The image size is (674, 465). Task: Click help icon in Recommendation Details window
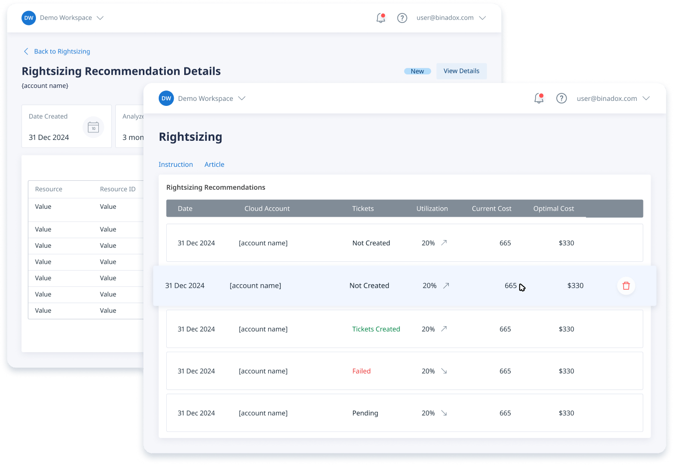(402, 18)
